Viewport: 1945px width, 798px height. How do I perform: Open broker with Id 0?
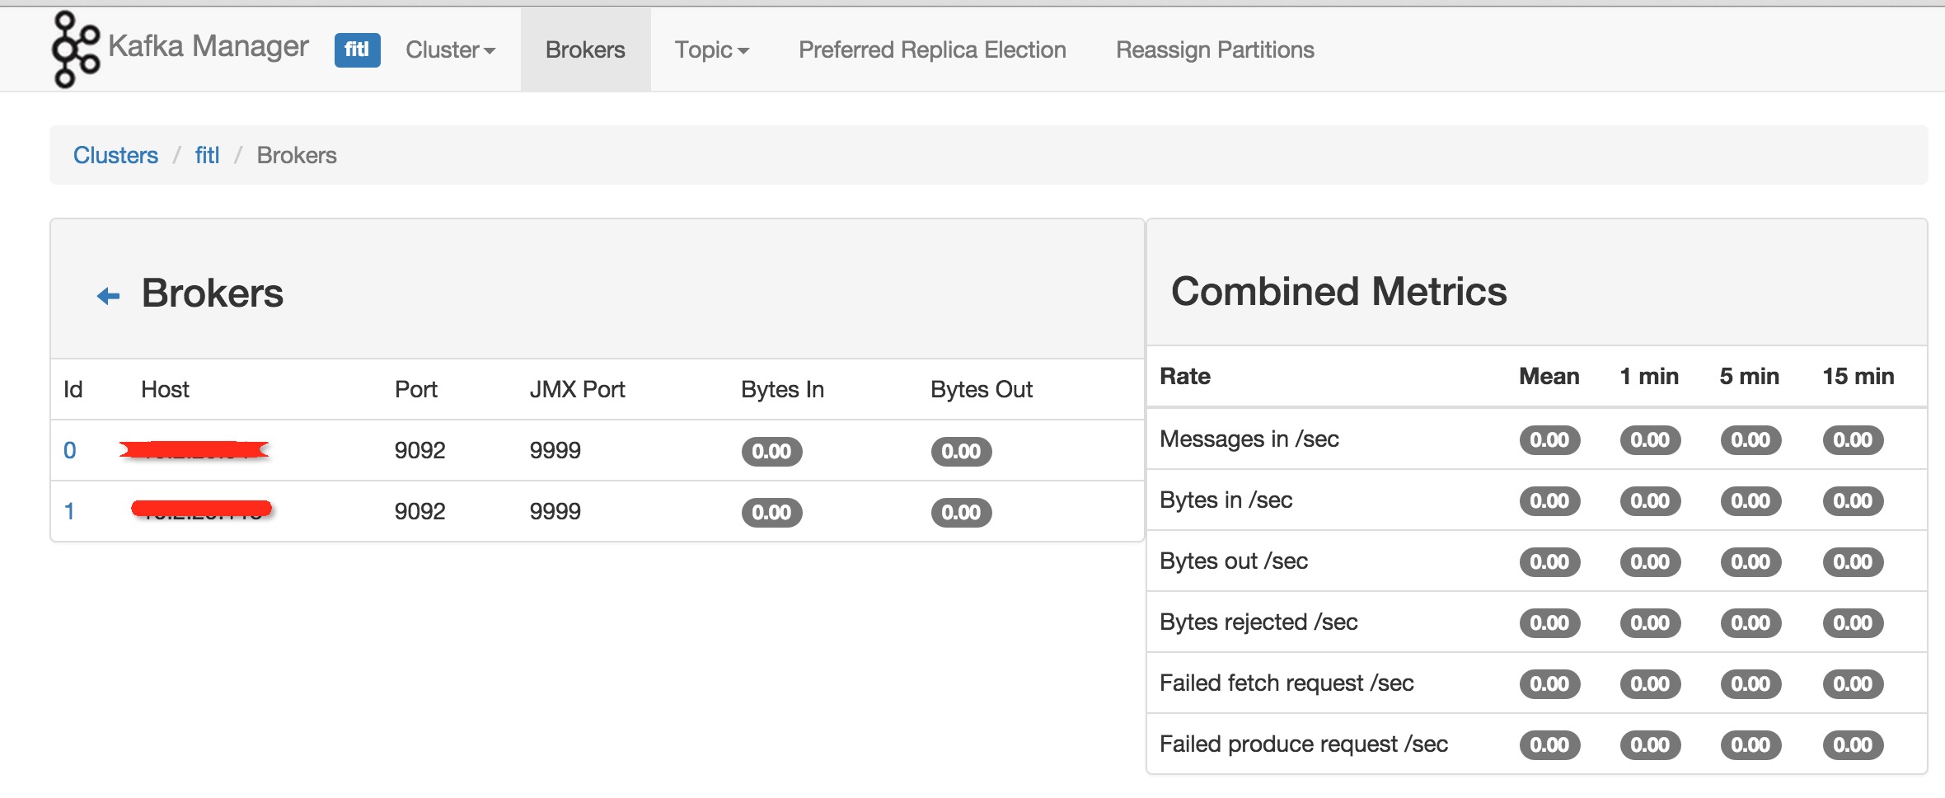(70, 450)
